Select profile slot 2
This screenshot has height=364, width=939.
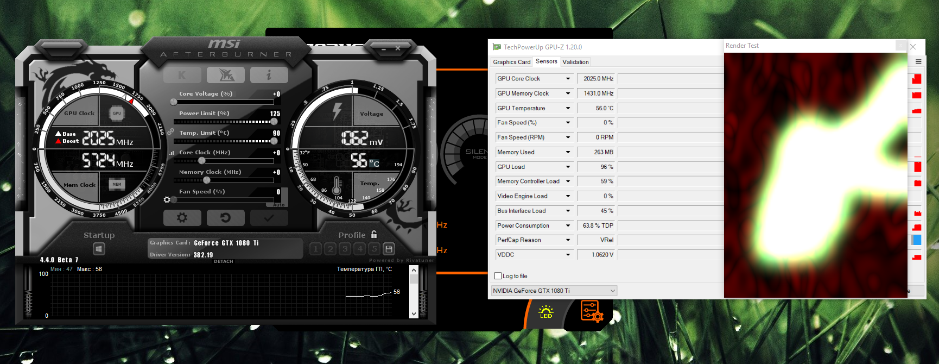coord(331,249)
